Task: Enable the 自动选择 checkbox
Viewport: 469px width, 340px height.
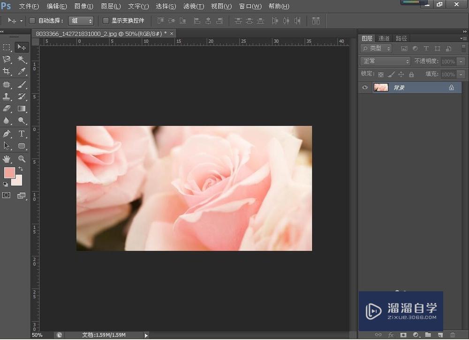Action: 32,21
